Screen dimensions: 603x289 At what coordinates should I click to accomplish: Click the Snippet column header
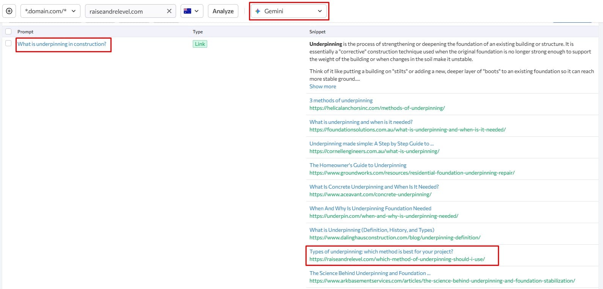click(317, 32)
